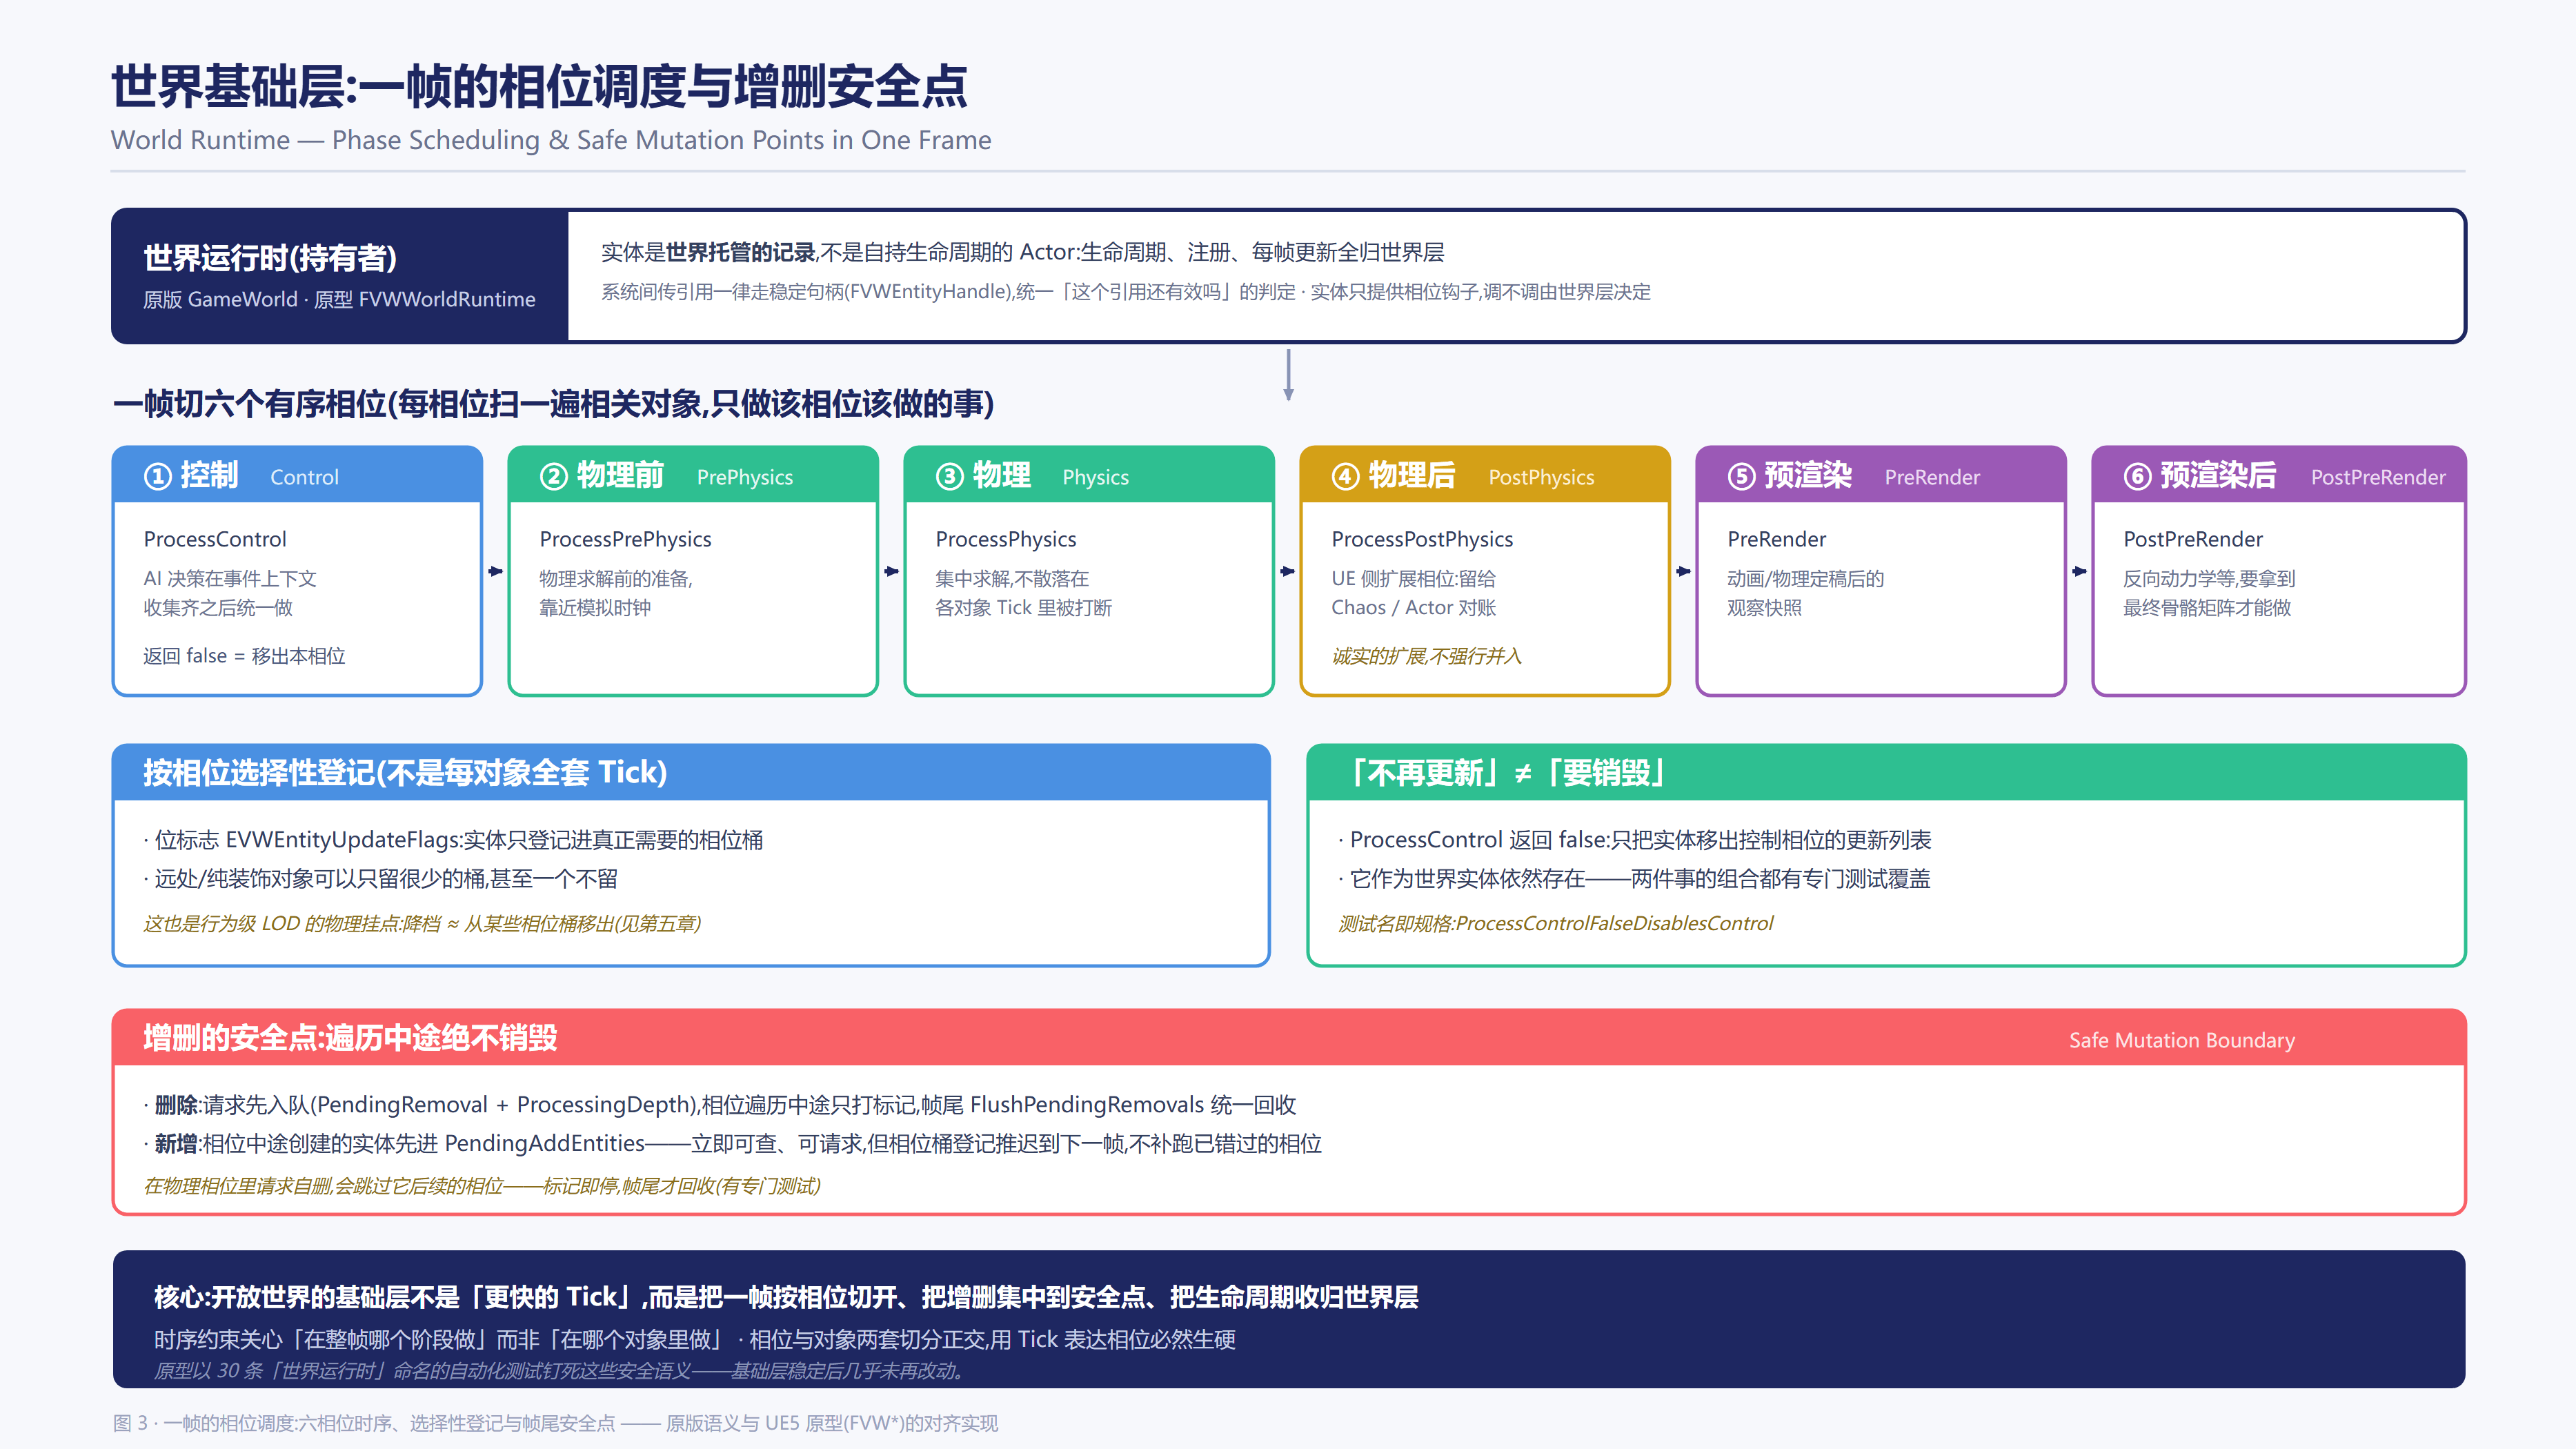Click the italic note 在物理相位里请求自删
This screenshot has width=2576, height=1449.
pos(482,1186)
